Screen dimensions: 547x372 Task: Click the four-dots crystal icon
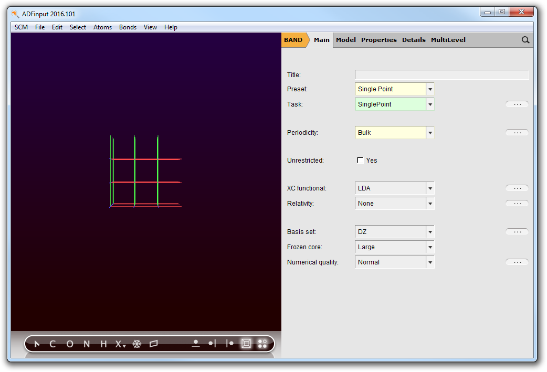262,344
